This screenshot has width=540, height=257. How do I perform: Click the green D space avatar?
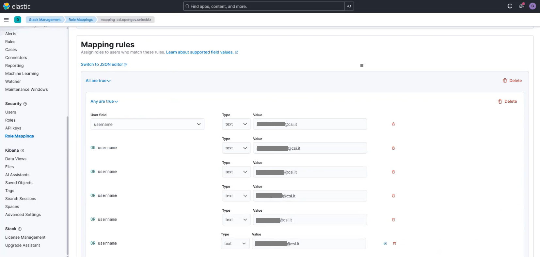18,20
